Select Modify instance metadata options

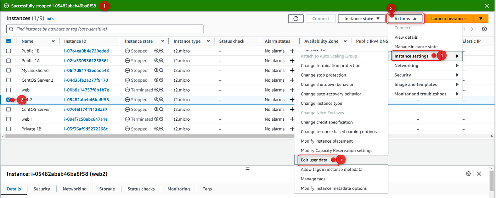click(341, 188)
